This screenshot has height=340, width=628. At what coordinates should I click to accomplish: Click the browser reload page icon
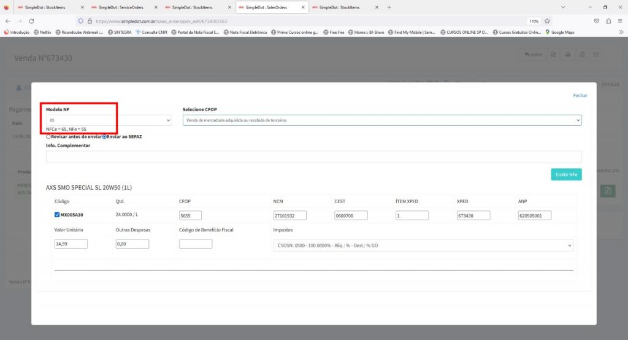(x=31, y=21)
